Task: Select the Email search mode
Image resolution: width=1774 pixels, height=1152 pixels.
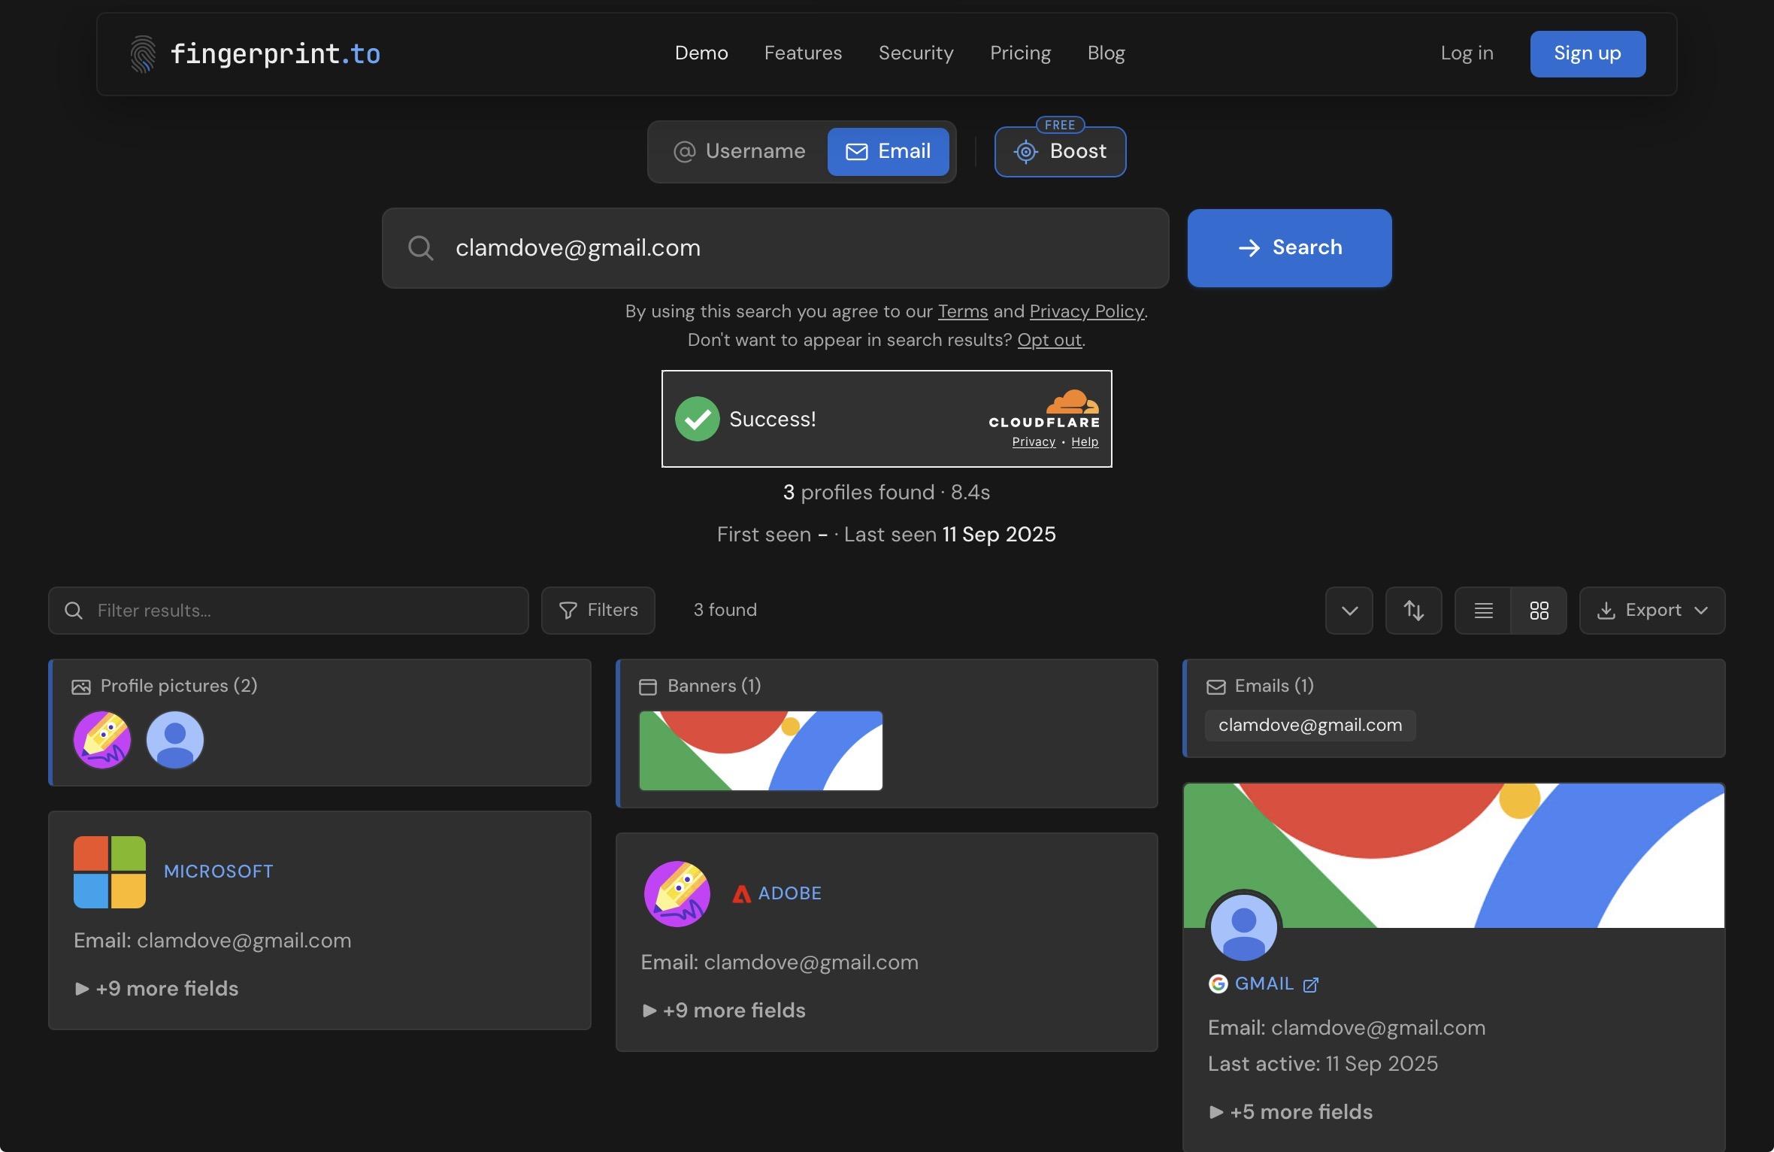Action: tap(888, 151)
